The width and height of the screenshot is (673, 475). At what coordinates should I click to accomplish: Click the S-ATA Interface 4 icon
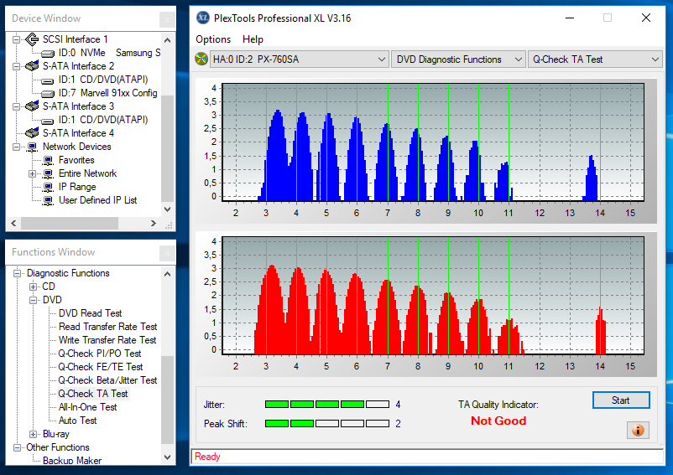pyautogui.click(x=32, y=133)
